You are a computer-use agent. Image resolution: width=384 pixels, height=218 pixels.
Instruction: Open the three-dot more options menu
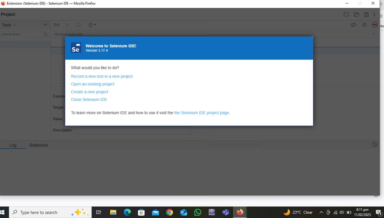pyautogui.click(x=374, y=14)
